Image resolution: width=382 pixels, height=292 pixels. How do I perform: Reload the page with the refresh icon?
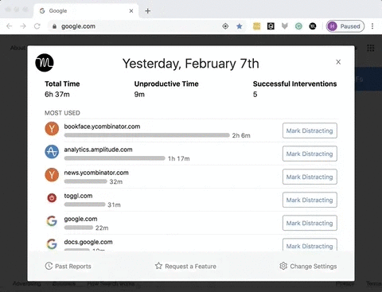click(37, 26)
